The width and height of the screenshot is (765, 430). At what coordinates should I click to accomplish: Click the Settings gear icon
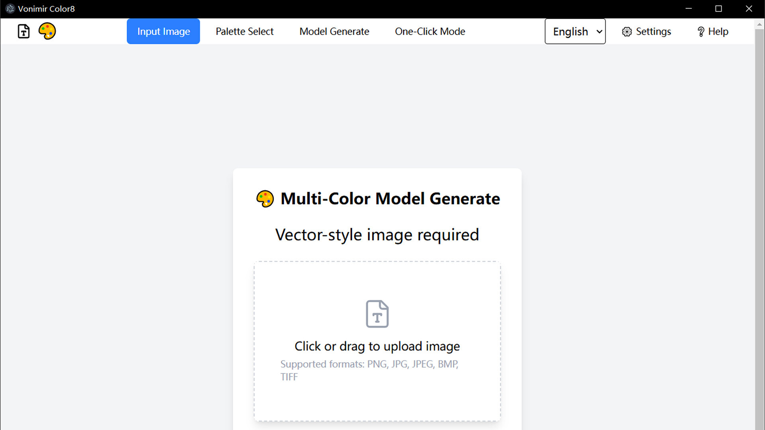(627, 31)
